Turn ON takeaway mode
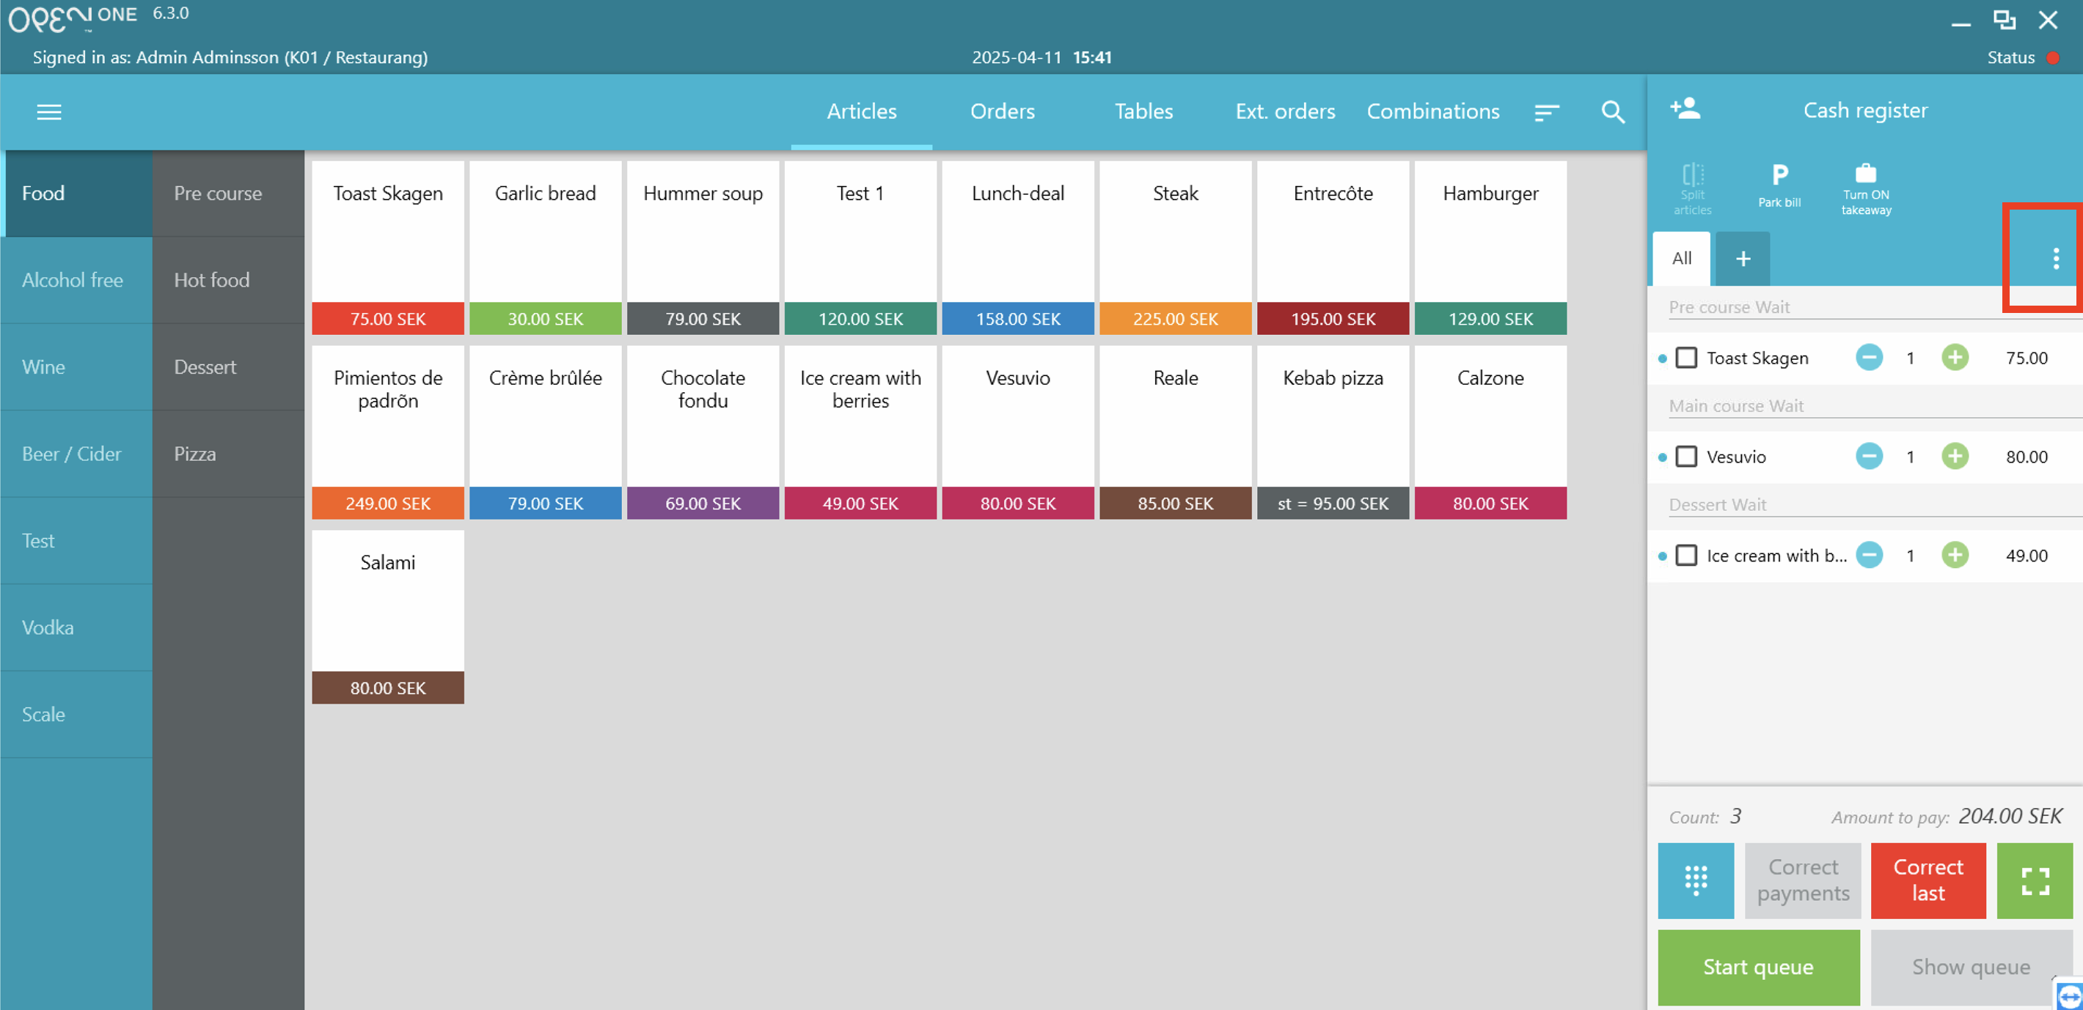The image size is (2083, 1010). tap(1865, 188)
